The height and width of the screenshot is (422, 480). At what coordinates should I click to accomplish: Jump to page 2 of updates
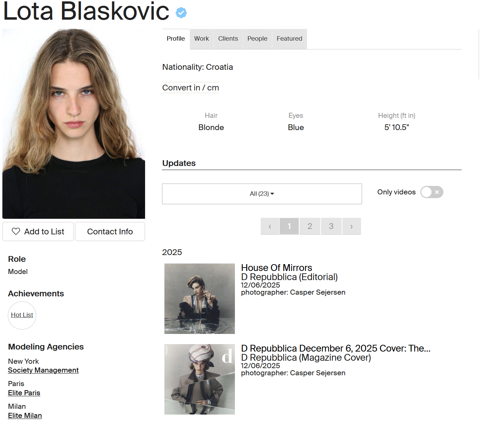[310, 226]
